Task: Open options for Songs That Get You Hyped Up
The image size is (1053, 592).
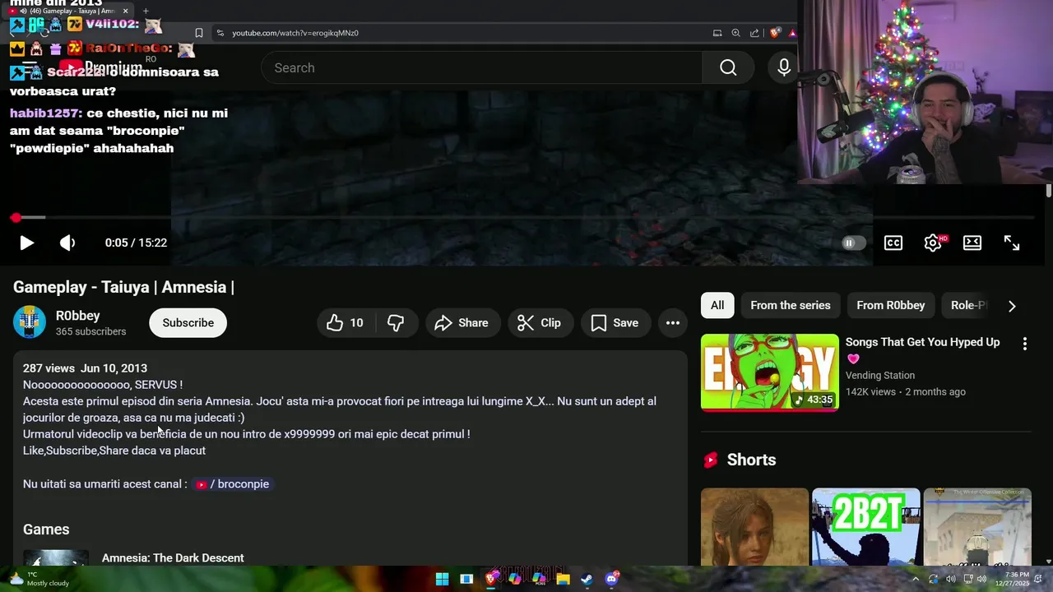Action: point(1025,344)
